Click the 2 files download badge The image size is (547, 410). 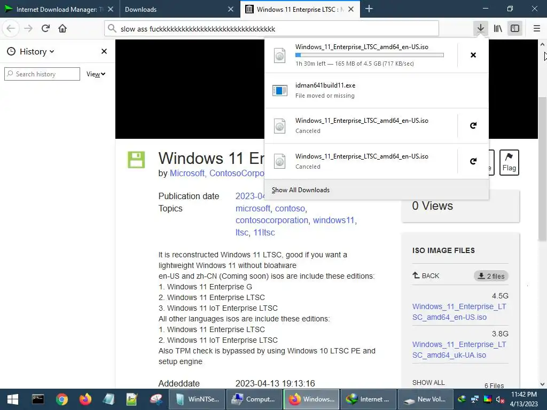[x=491, y=276]
